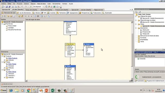165x93 pixels.
Task: Open the Cubo menu
Action: pyautogui.click(x=49, y=4)
